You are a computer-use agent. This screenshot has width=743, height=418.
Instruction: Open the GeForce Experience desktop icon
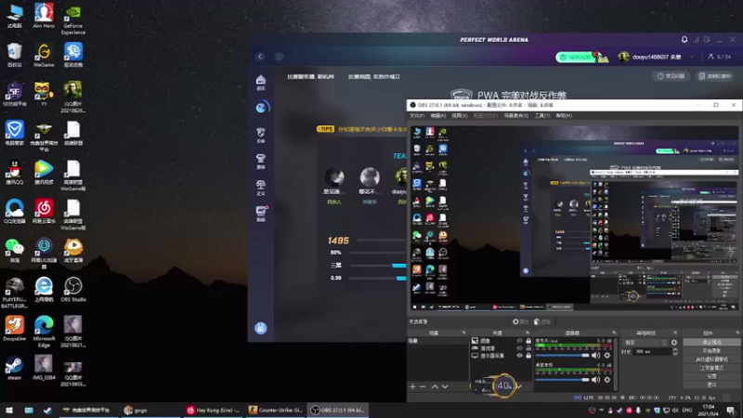coord(73,19)
